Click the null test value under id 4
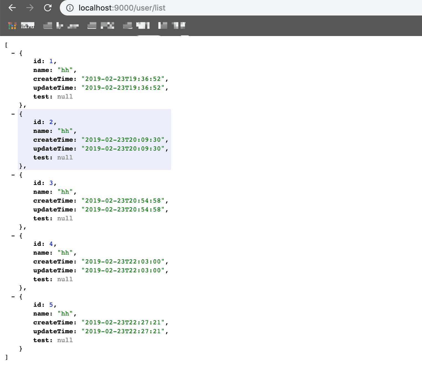The height and width of the screenshot is (372, 422). (x=65, y=279)
